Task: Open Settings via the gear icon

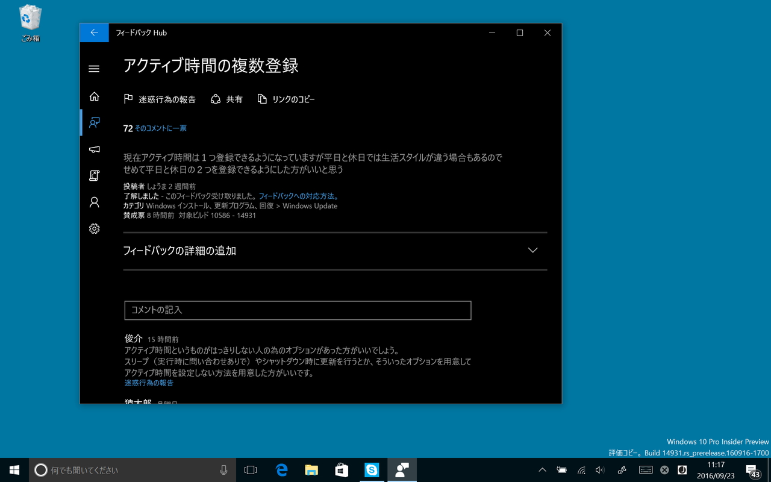Action: [x=94, y=228]
